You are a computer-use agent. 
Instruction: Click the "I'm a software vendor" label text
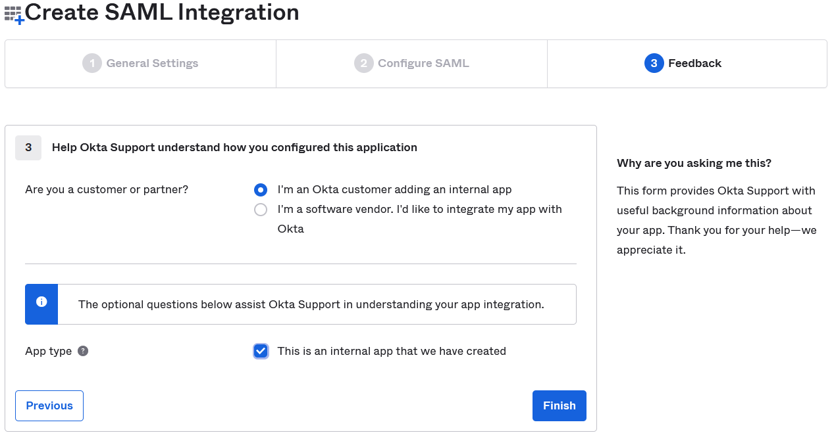tap(419, 210)
